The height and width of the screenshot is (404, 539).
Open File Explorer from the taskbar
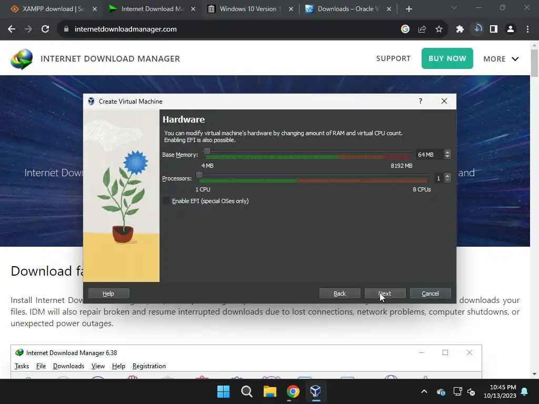click(270, 391)
